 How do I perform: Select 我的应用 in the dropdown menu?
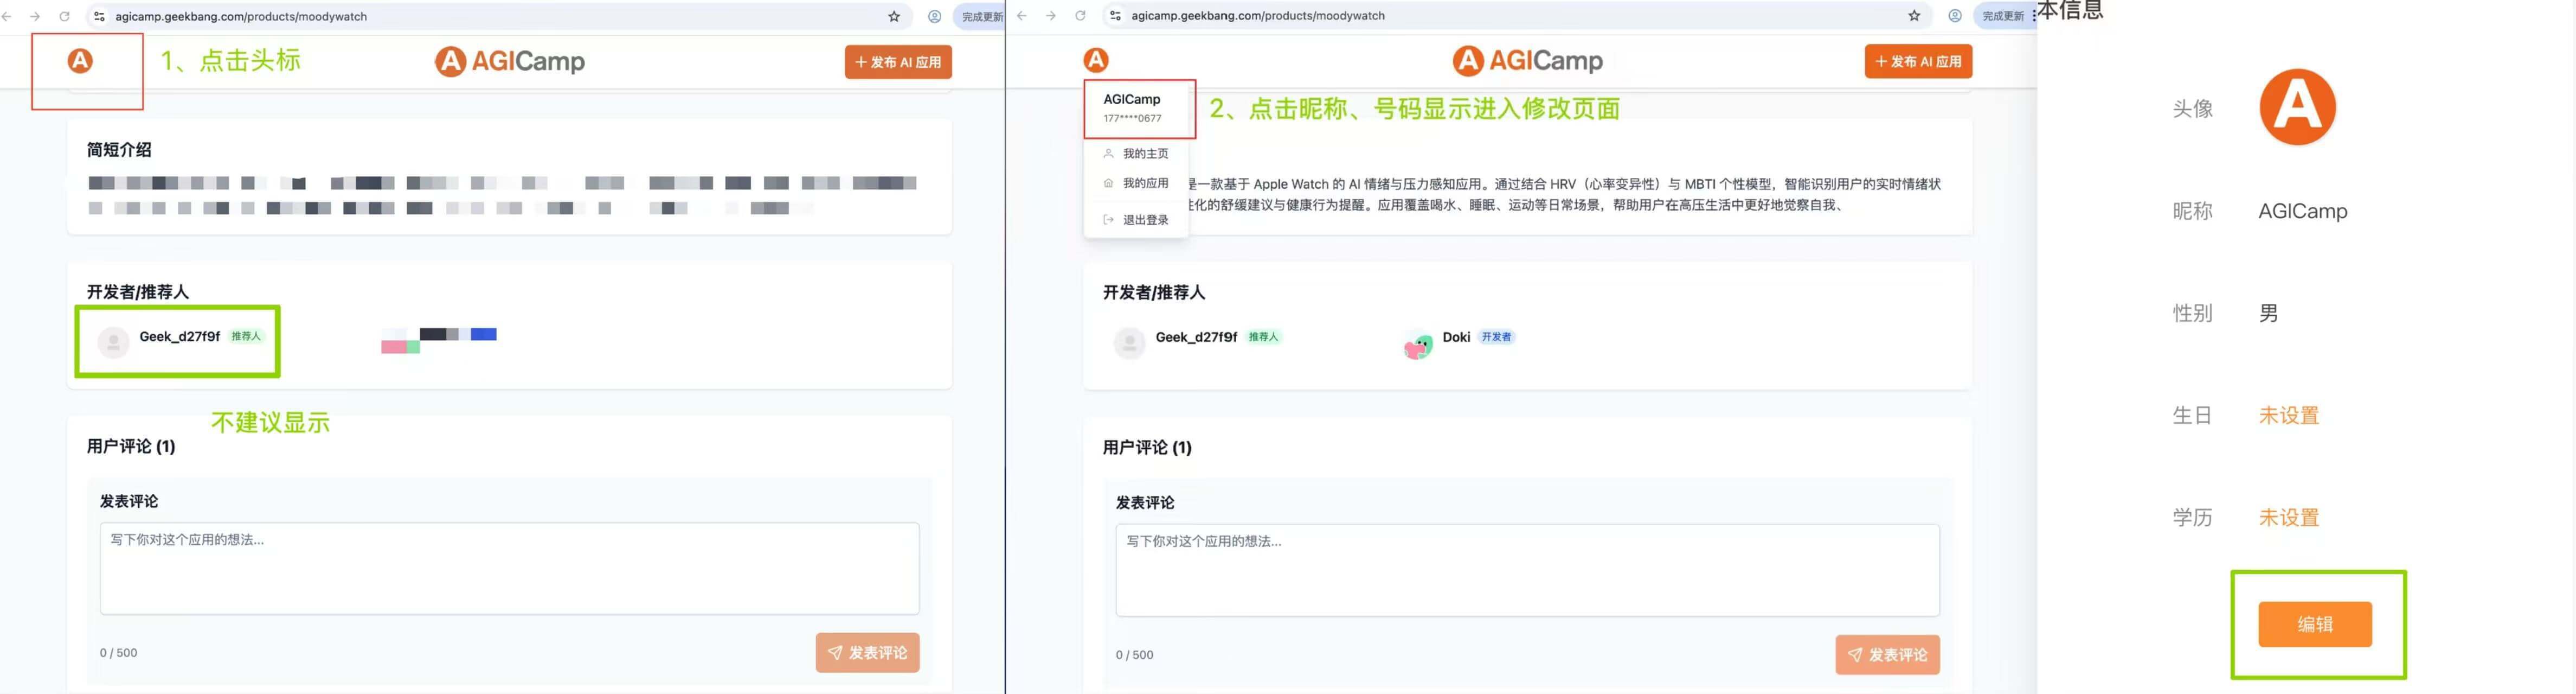pyautogui.click(x=1144, y=183)
